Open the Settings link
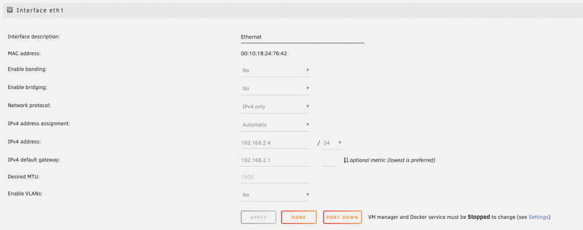 pos(538,217)
